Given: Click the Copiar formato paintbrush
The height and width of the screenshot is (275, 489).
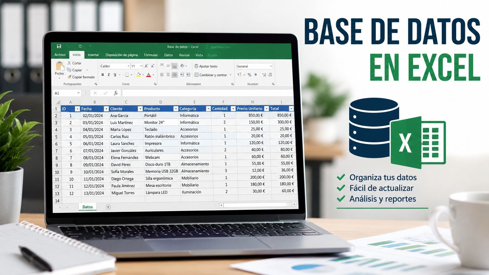Looking at the screenshot, I should tap(69, 77).
